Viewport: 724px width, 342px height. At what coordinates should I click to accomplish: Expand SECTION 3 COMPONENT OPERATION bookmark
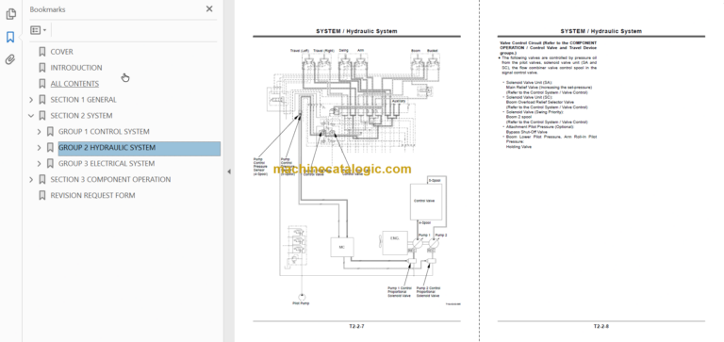[31, 180]
